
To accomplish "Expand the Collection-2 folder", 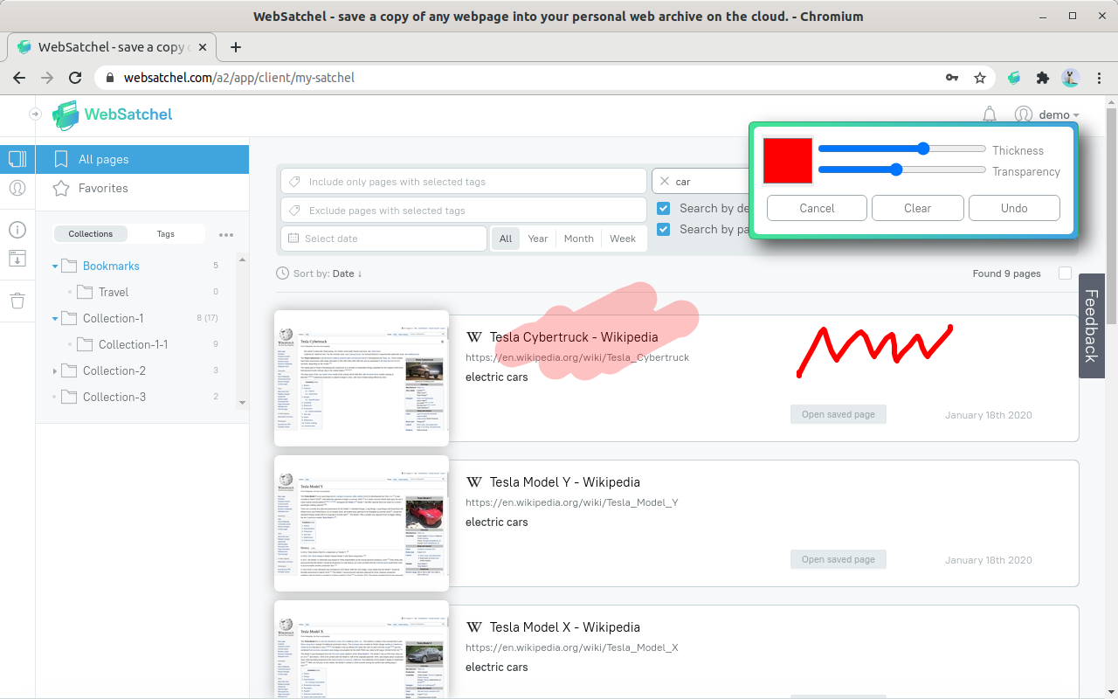I will pos(55,370).
